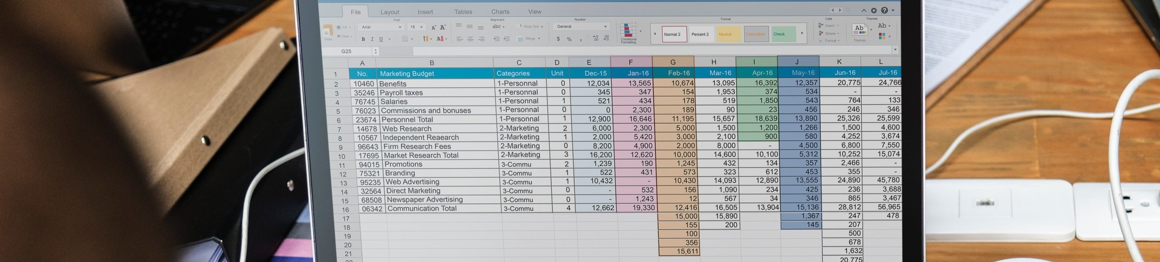Apply the Neutral cell style
The image size is (1160, 262).
(x=729, y=34)
